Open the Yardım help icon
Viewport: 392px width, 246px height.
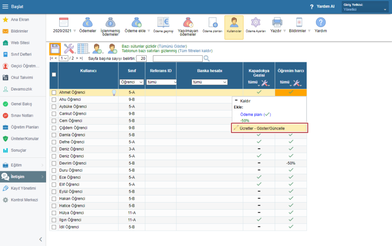(x=321, y=23)
